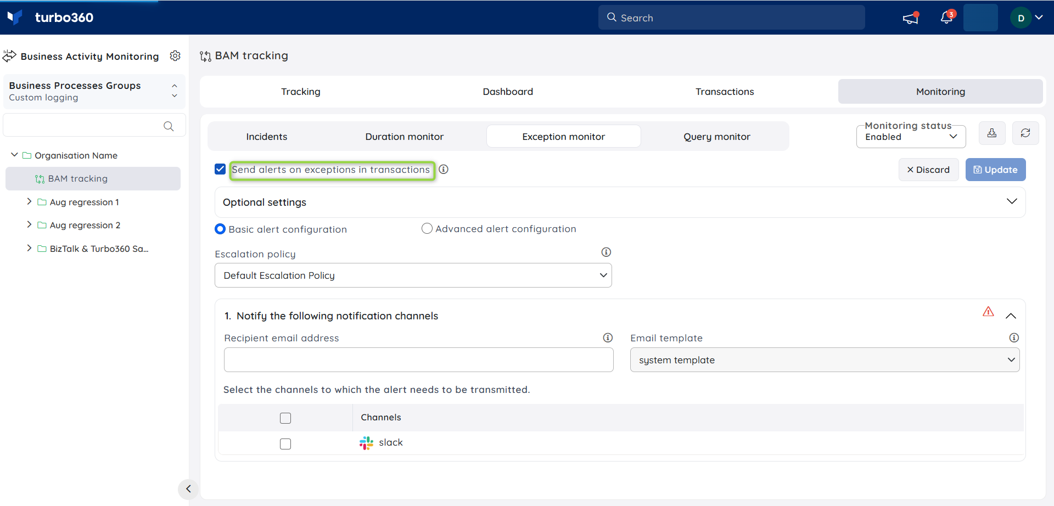Check the slack channel checkbox
This screenshot has width=1054, height=506.
coord(285,444)
